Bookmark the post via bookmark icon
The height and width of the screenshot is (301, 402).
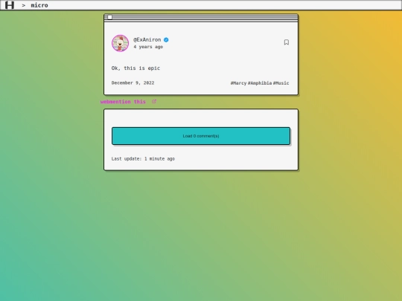pos(287,42)
